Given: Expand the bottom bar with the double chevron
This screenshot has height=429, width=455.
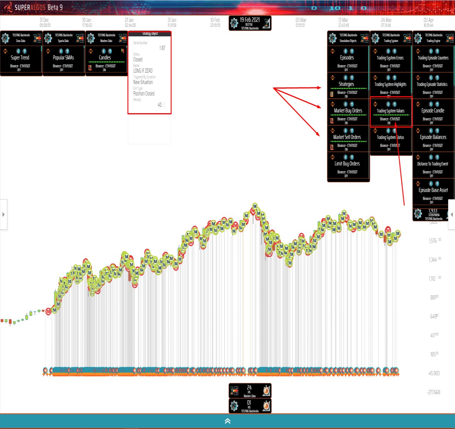Looking at the screenshot, I should point(227,421).
